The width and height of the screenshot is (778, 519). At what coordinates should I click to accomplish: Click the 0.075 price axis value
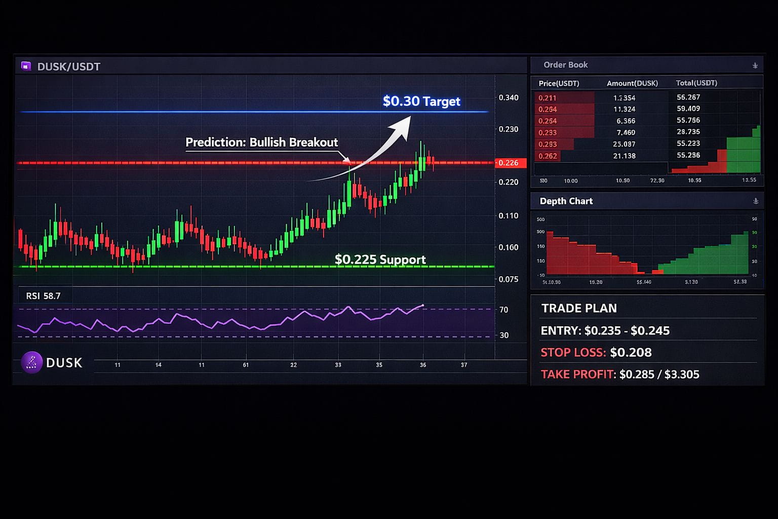(x=509, y=279)
